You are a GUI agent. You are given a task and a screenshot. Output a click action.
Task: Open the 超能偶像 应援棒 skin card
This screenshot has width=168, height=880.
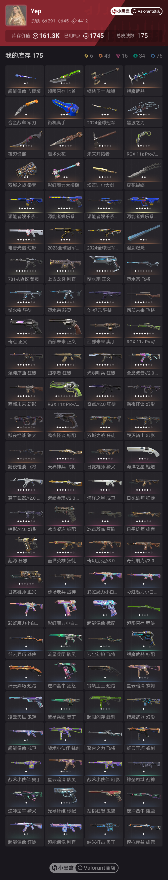25,80
